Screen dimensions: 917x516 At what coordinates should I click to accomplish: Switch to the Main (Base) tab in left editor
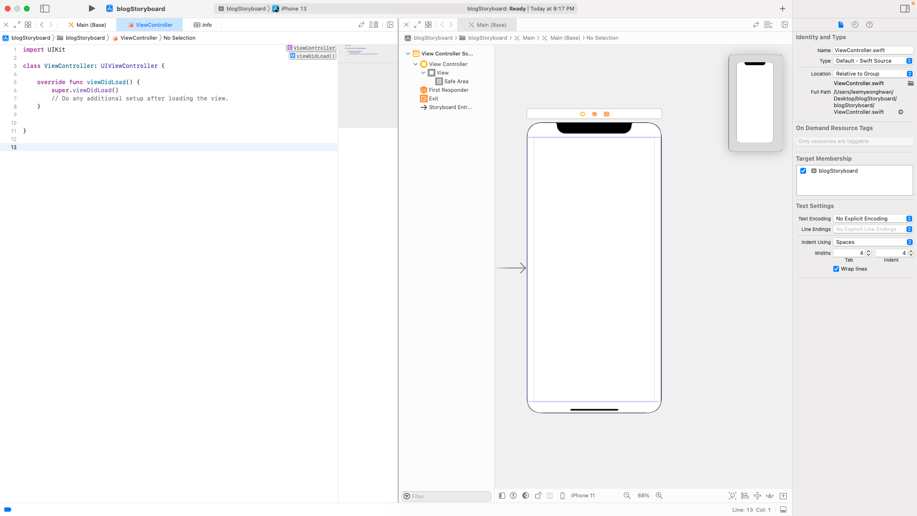click(87, 25)
